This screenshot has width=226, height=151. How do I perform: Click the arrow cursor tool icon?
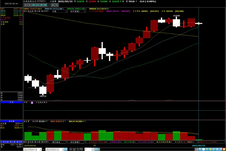(x=200, y=149)
